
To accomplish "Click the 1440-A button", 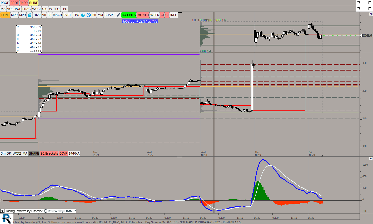I will click(x=74, y=154).
